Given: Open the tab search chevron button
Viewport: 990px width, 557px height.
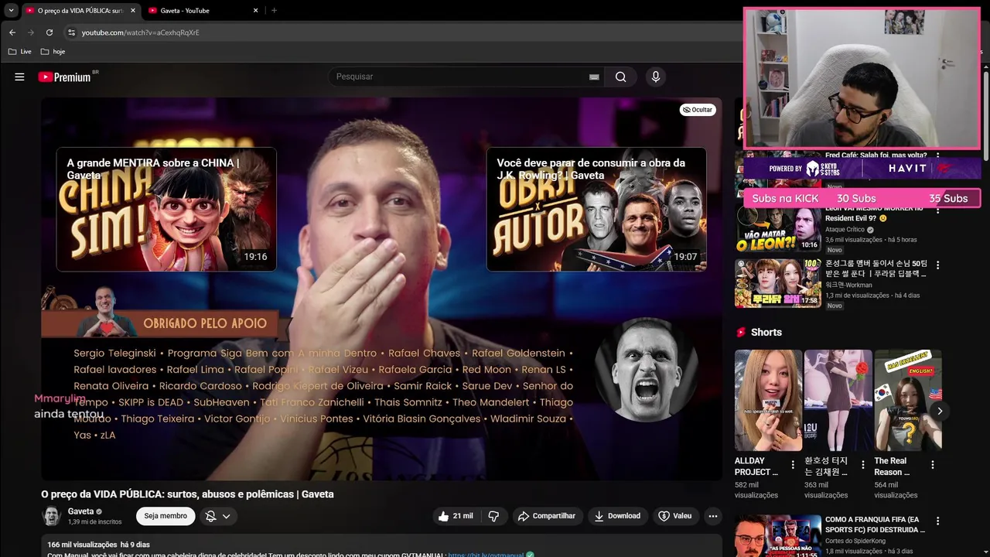Looking at the screenshot, I should 11,11.
